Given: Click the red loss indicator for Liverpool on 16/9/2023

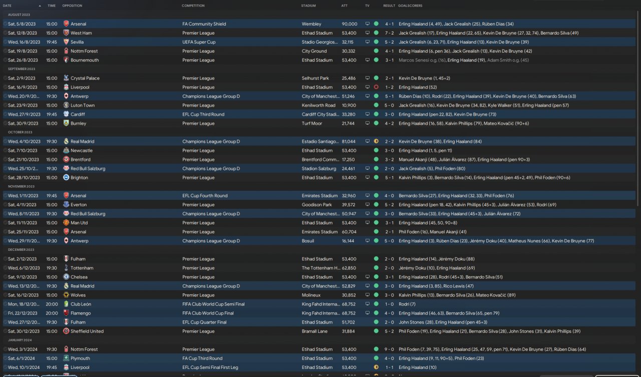Looking at the screenshot, I should tap(376, 87).
